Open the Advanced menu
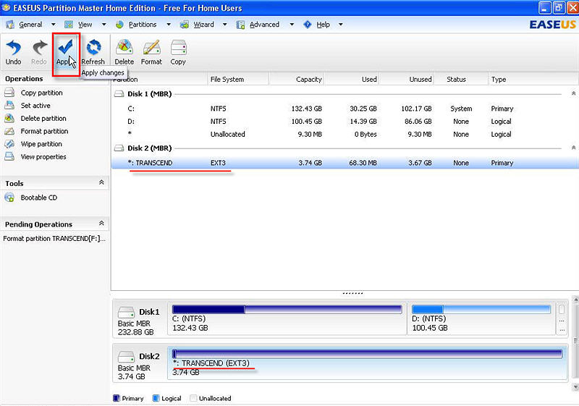This screenshot has width=579, height=406. click(x=264, y=25)
